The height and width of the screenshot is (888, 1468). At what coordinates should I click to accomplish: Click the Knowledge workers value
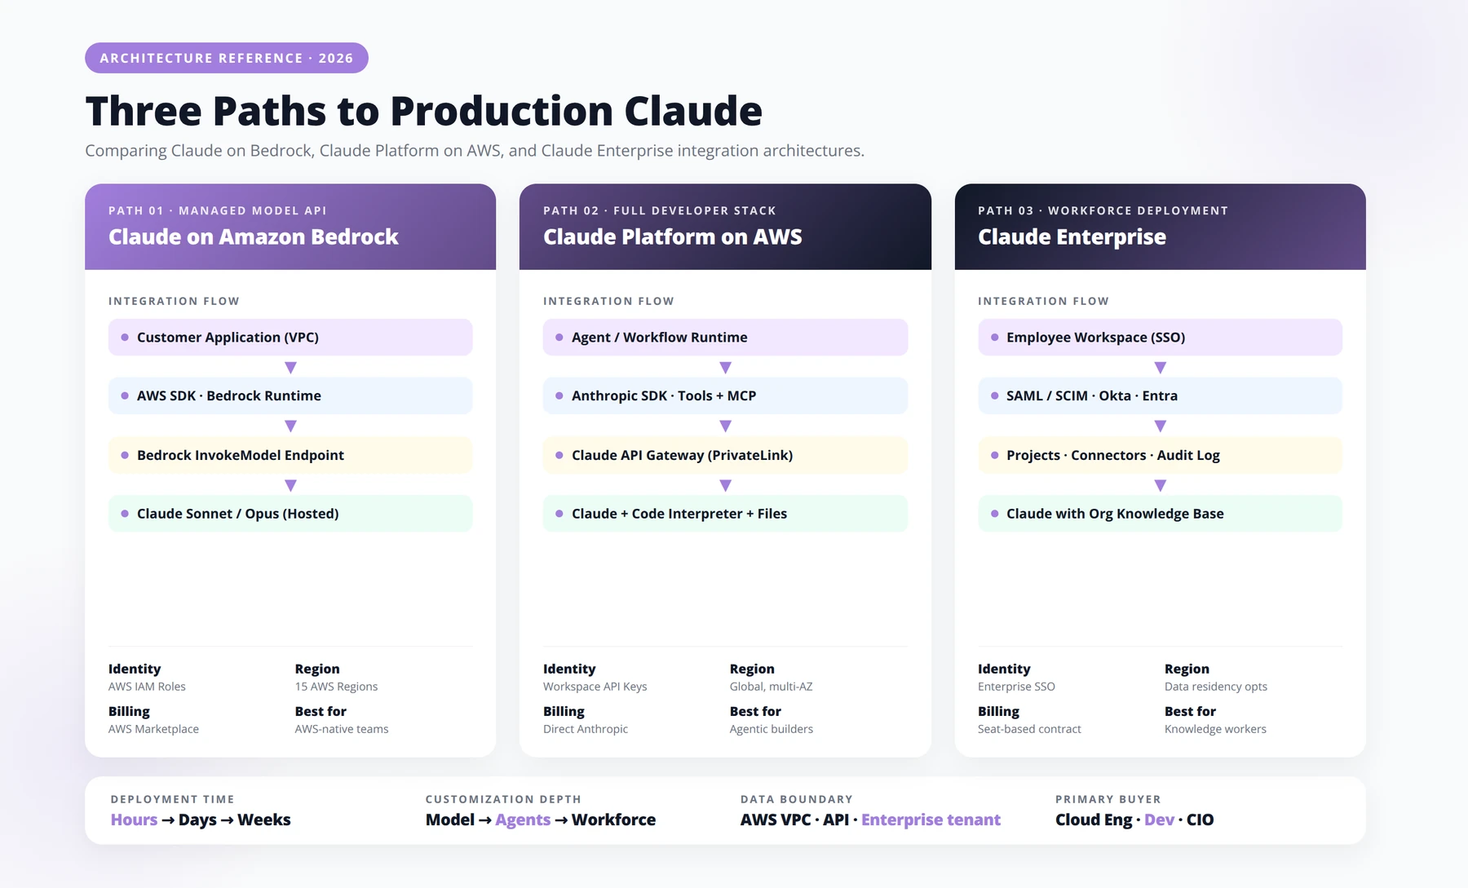point(1215,729)
